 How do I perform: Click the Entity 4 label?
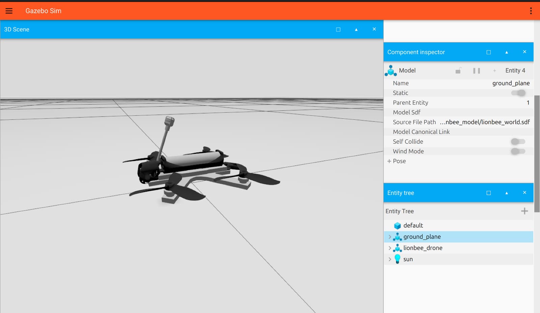pos(515,70)
